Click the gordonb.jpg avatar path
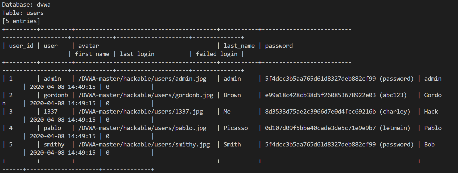The image size is (458, 173). 146,95
